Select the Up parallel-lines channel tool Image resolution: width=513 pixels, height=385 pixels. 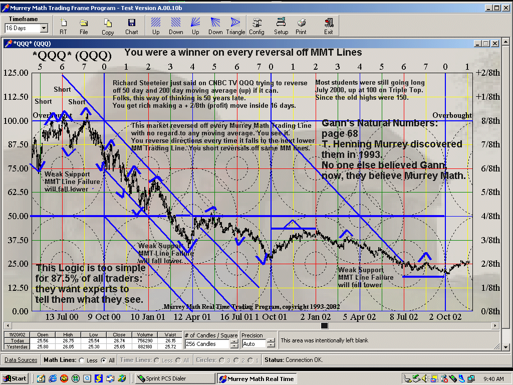(156, 26)
